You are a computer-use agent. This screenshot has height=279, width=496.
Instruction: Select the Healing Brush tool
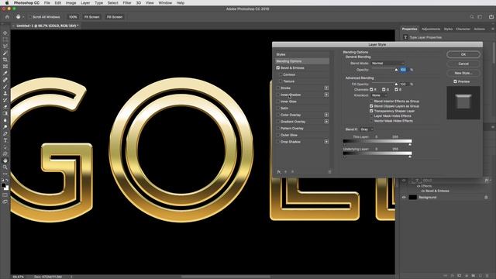(x=5, y=80)
